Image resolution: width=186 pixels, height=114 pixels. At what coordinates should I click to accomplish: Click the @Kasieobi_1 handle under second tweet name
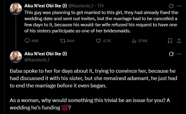[x=37, y=60]
